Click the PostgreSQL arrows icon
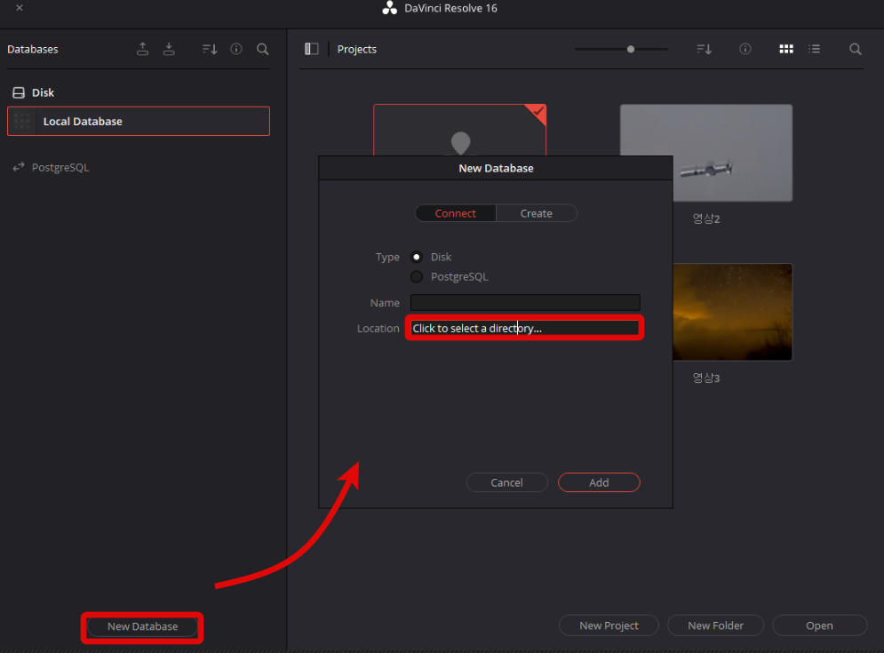Screen dimensions: 884x653 tap(19, 167)
